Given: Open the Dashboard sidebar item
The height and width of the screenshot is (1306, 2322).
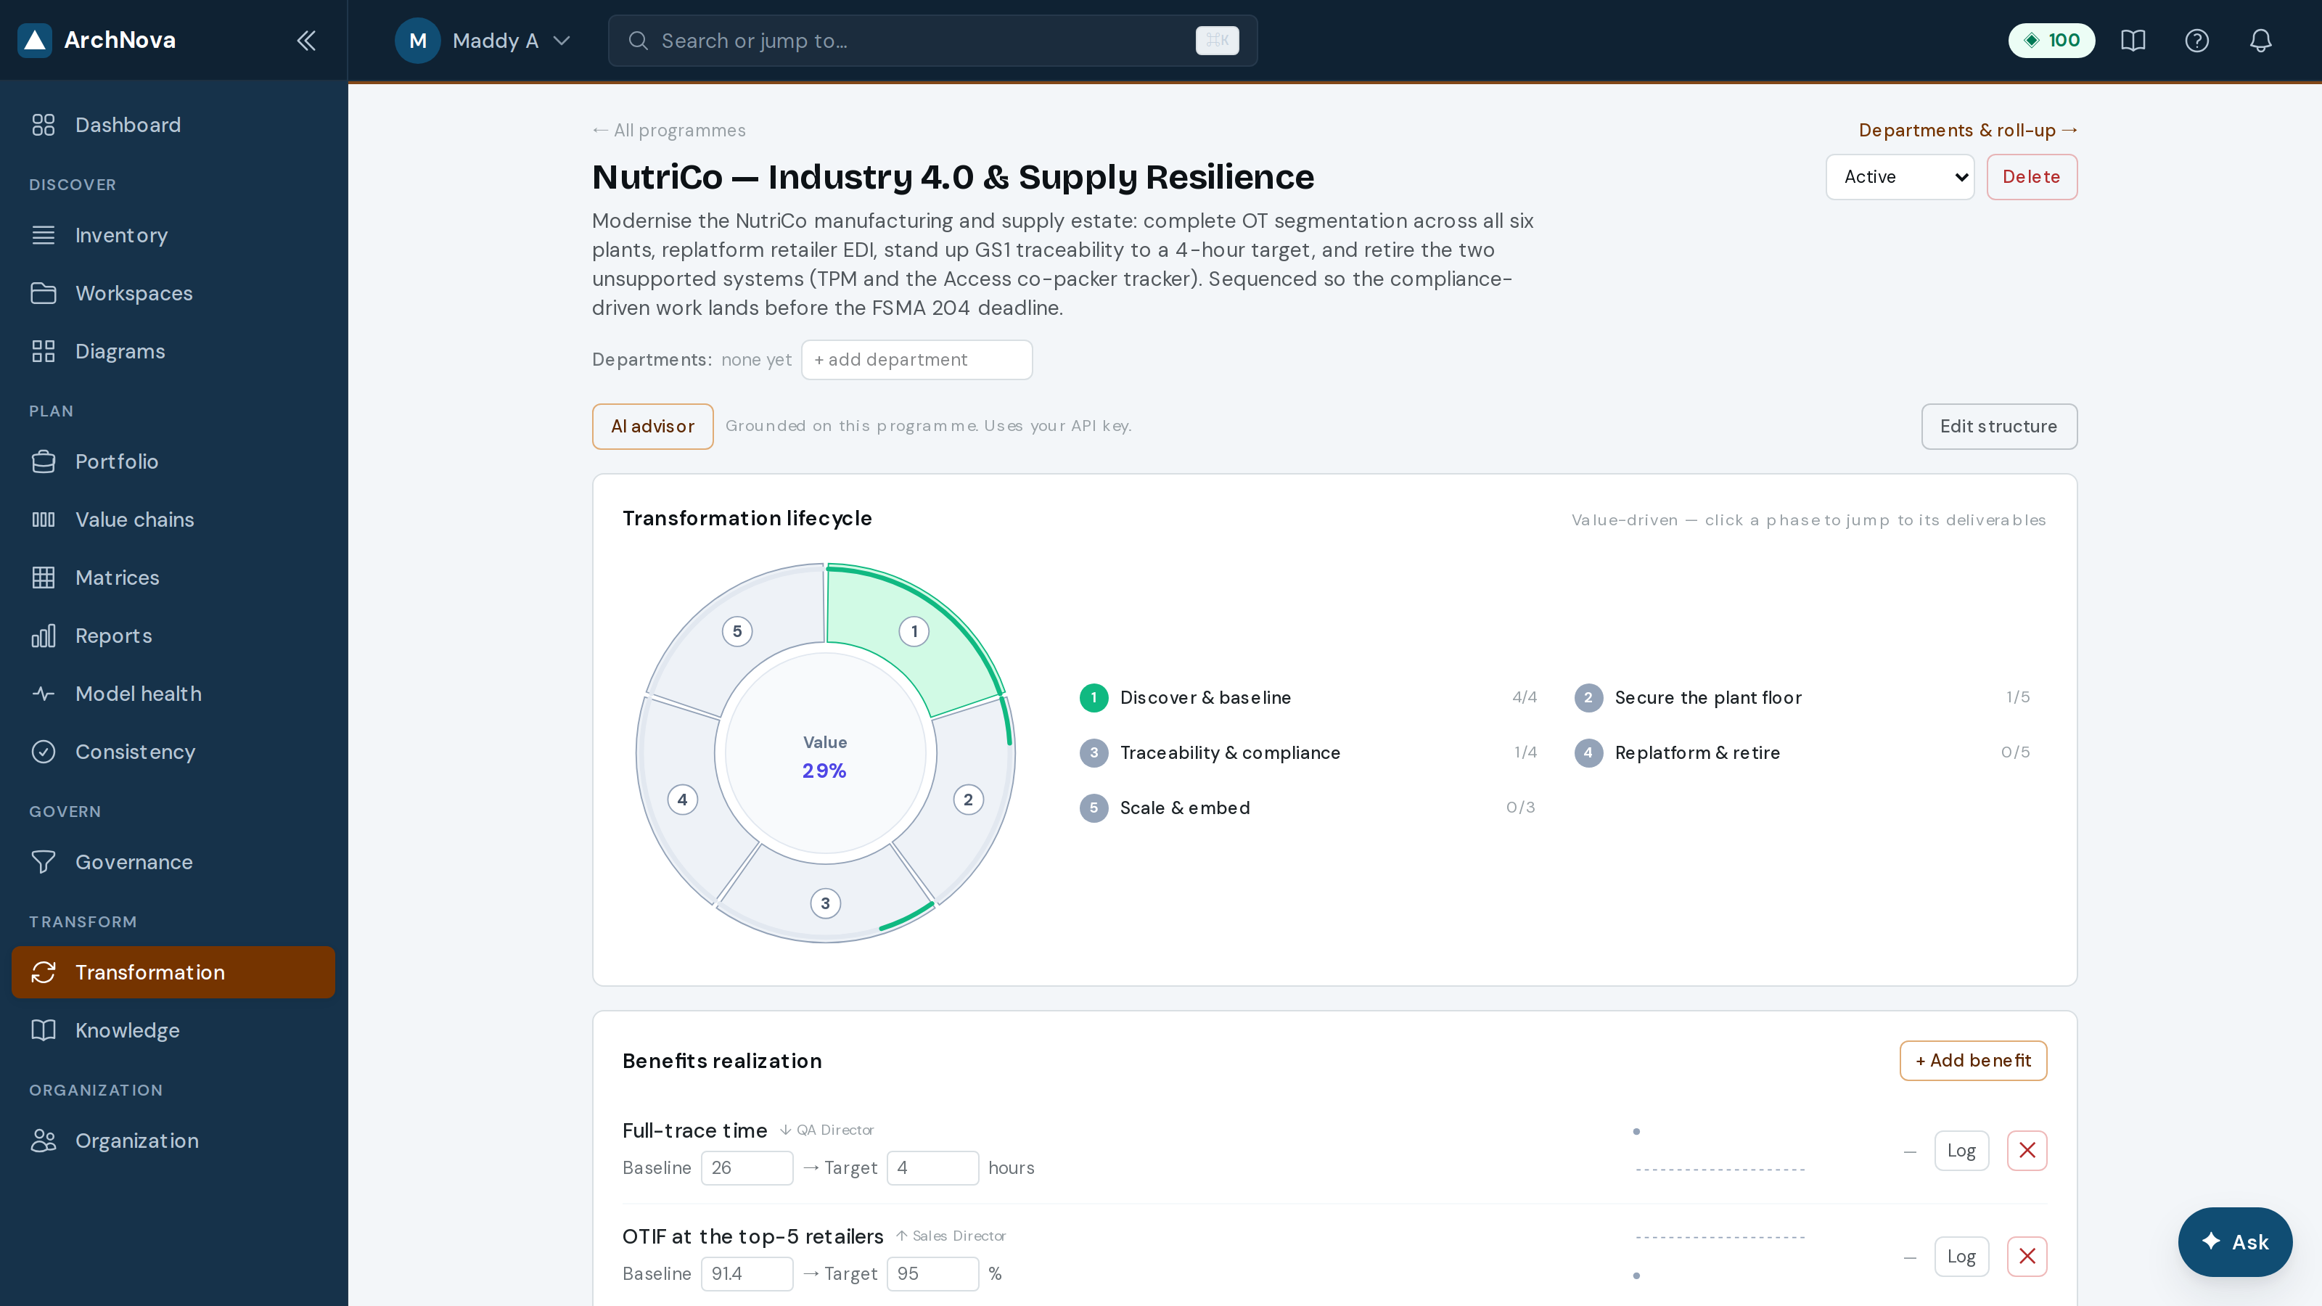Looking at the screenshot, I should [x=173, y=126].
